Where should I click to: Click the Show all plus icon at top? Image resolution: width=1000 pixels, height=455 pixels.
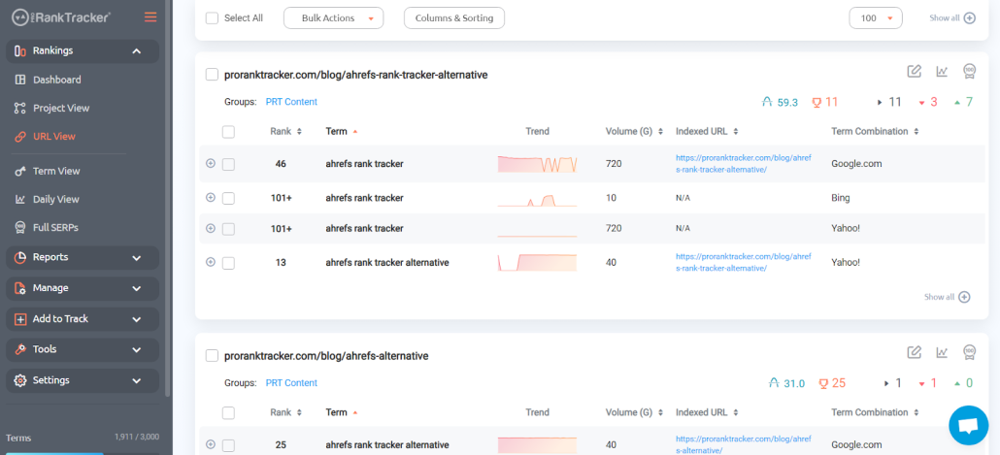click(969, 17)
